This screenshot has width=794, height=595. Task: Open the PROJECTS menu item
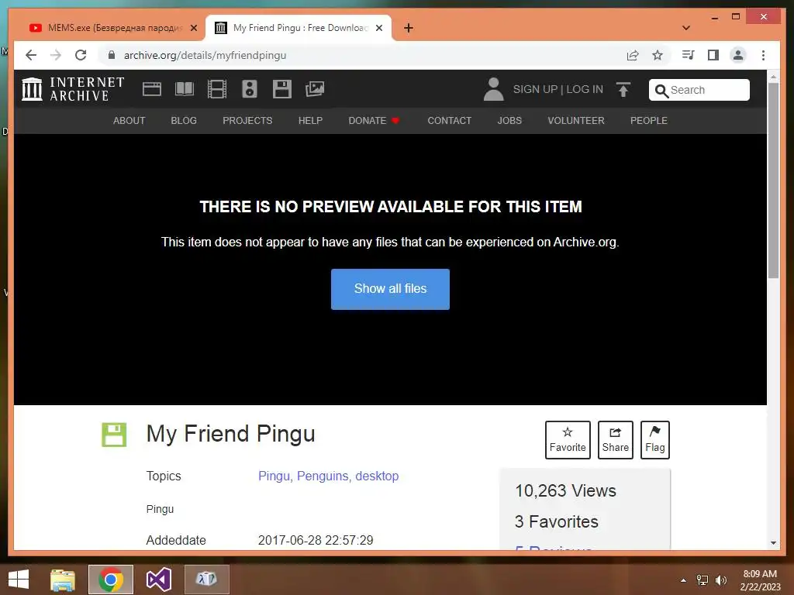coord(247,120)
